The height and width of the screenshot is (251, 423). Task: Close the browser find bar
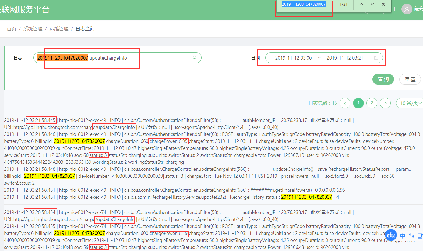(383, 4)
